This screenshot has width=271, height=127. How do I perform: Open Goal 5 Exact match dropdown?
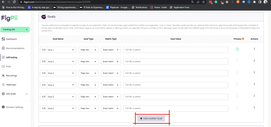coord(111,97)
